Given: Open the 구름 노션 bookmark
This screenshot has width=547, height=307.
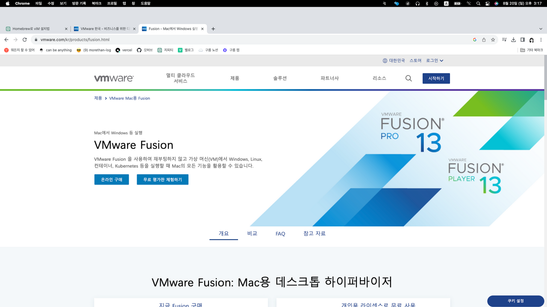Looking at the screenshot, I should coord(208,50).
